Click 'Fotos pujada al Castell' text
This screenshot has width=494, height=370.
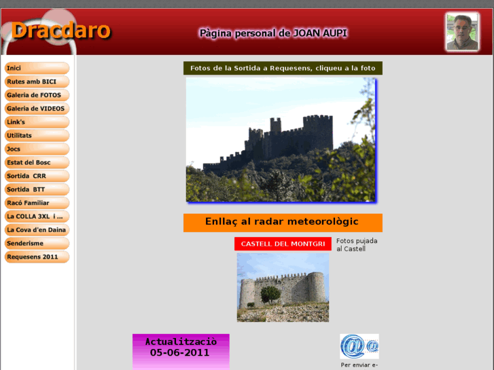pyautogui.click(x=357, y=244)
